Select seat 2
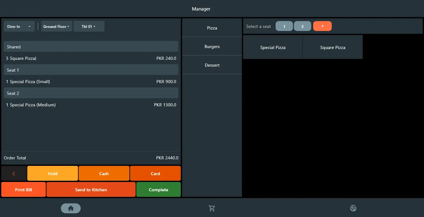 302,26
